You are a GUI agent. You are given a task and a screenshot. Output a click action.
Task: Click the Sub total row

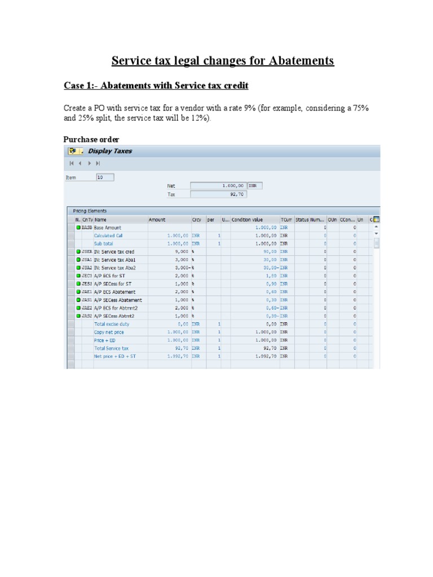point(104,243)
